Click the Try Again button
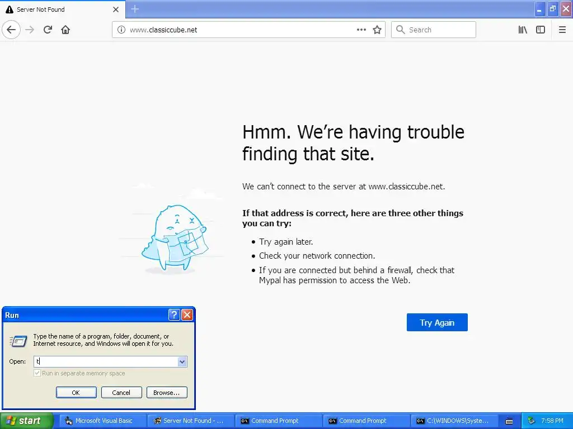 [437, 322]
